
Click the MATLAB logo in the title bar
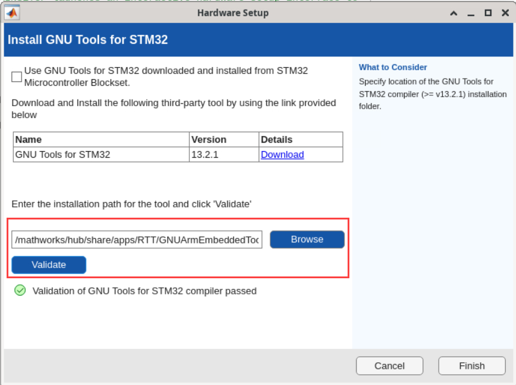coord(11,12)
